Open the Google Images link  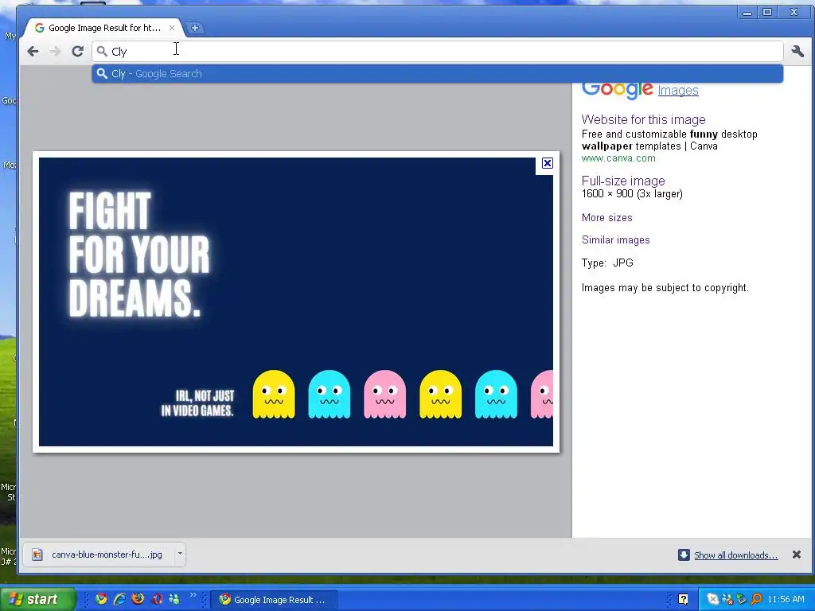click(x=678, y=91)
